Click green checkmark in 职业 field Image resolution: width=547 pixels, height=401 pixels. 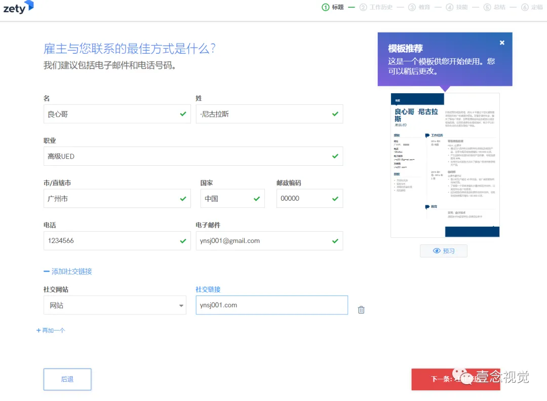(335, 156)
